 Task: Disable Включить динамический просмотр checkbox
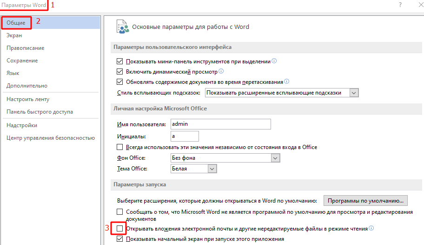pos(119,72)
